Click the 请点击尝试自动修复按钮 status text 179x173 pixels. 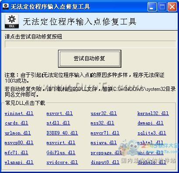point(34,37)
